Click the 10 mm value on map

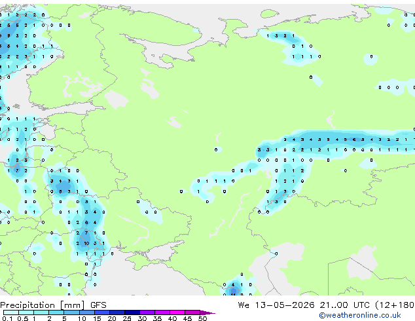click(86, 243)
